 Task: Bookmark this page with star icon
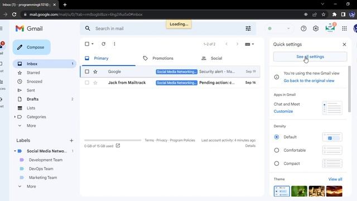(324, 15)
